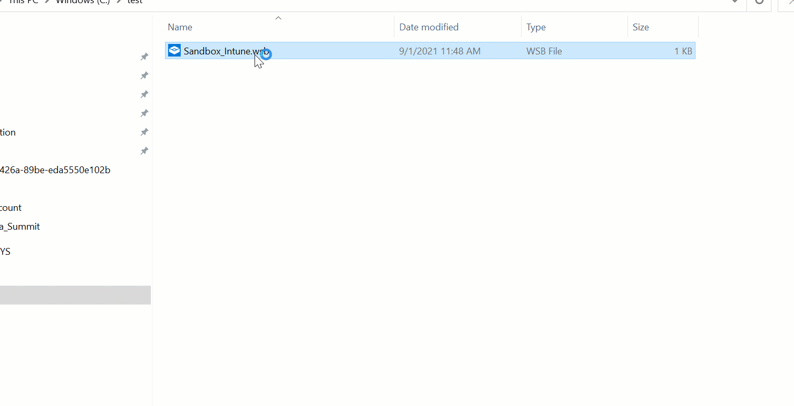Click Size column header to sort by size
This screenshot has width=794, height=406.
pos(641,27)
